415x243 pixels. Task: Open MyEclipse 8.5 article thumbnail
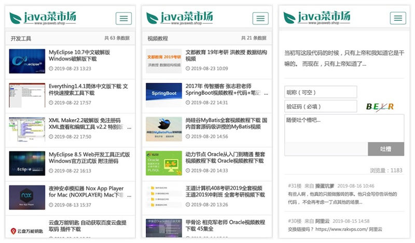click(x=27, y=163)
